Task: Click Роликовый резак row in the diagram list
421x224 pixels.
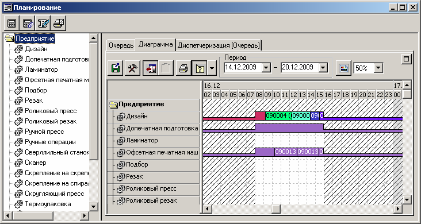Action: (154, 200)
